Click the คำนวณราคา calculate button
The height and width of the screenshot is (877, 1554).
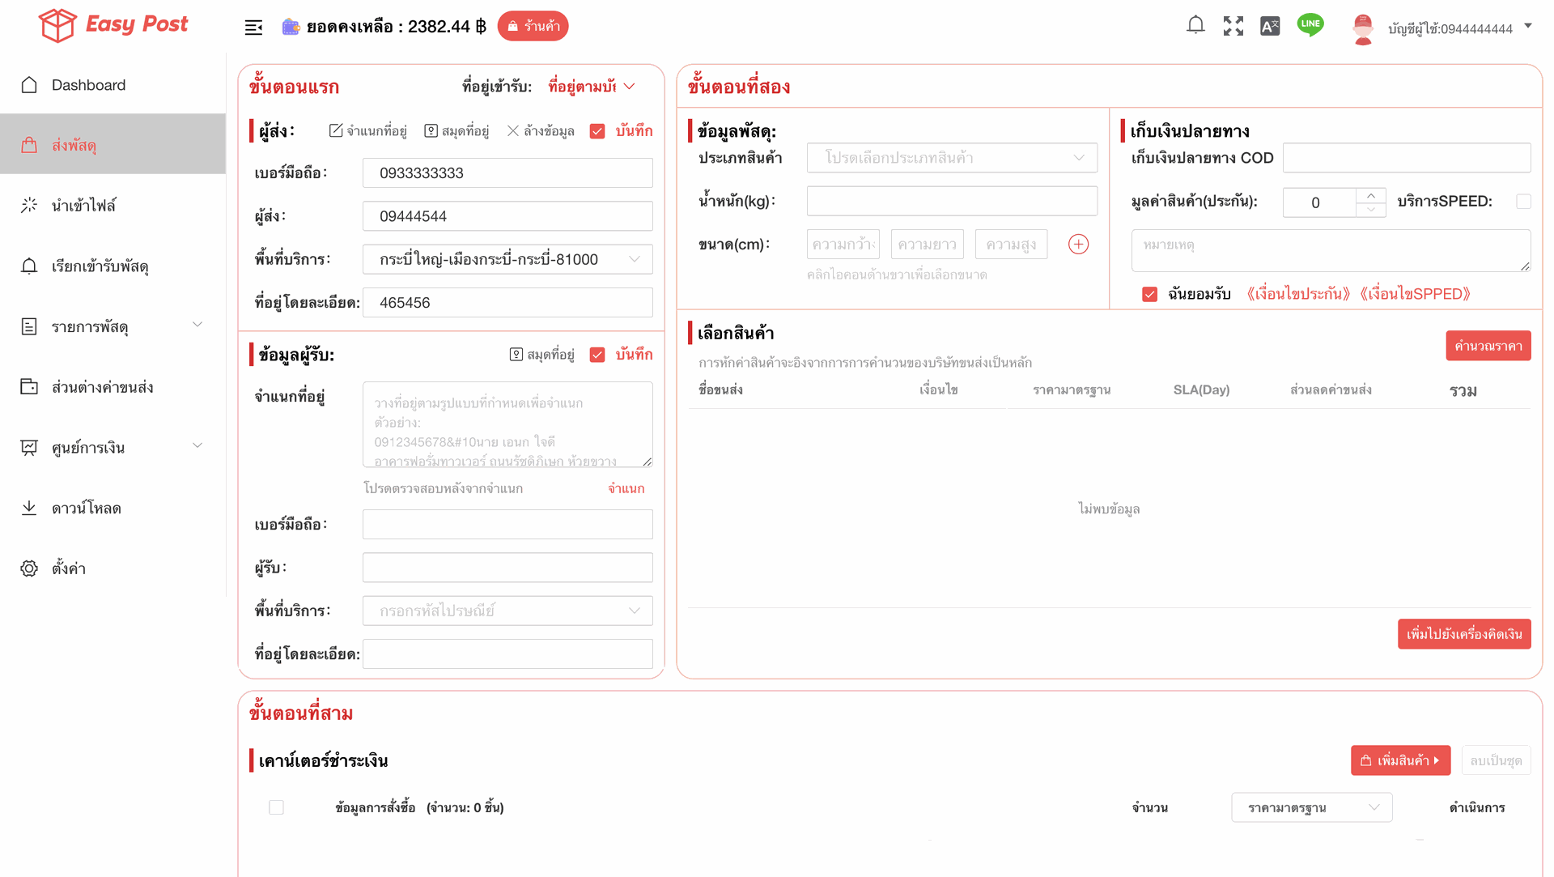pos(1488,346)
